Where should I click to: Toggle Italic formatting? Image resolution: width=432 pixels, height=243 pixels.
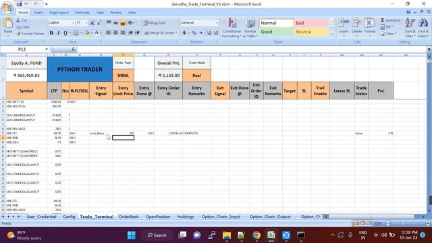(58, 33)
